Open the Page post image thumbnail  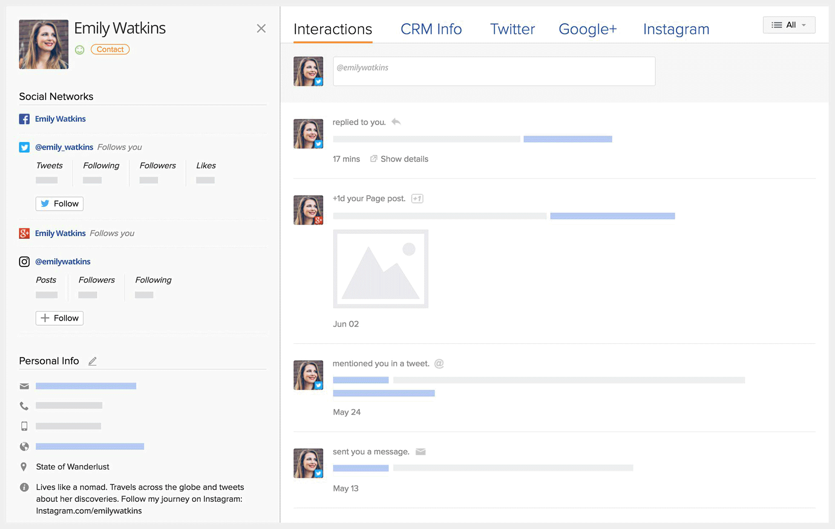380,269
